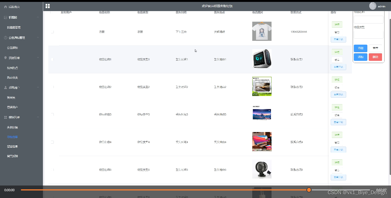Tick the checkbox for 物品名称4 row
391x198 pixels.
point(52,142)
